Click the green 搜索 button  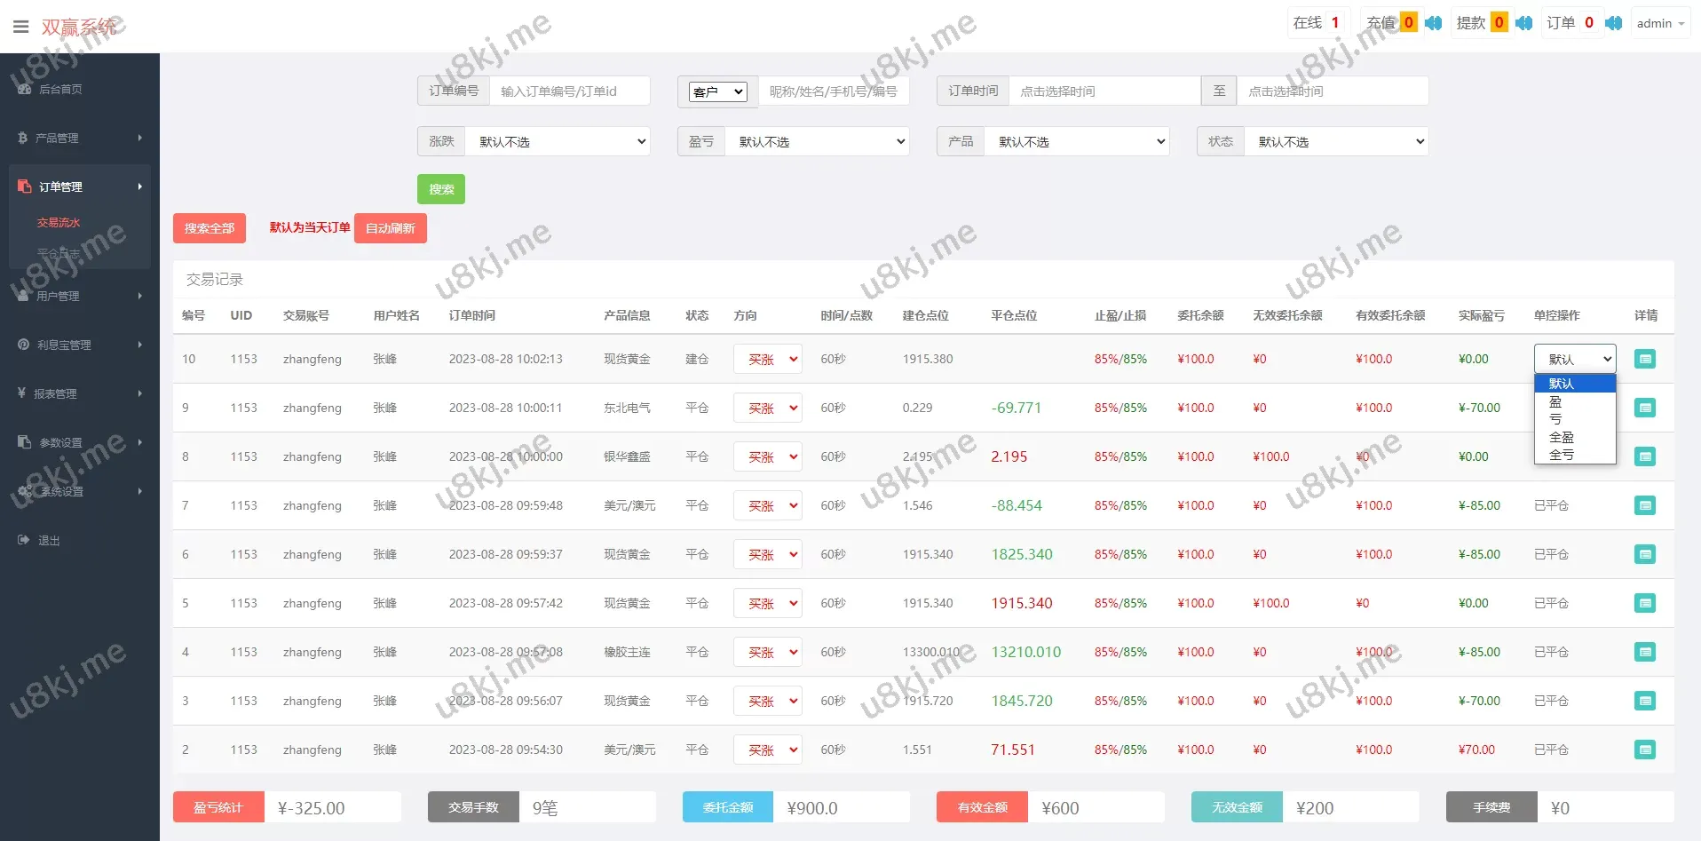(441, 189)
